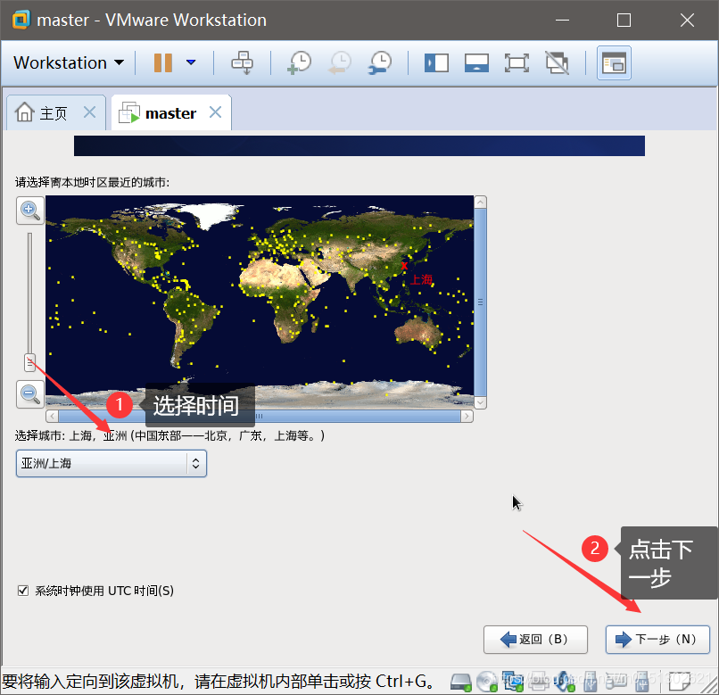The width and height of the screenshot is (719, 695).
Task: Open the snapshot manager
Action: pyautogui.click(x=380, y=62)
